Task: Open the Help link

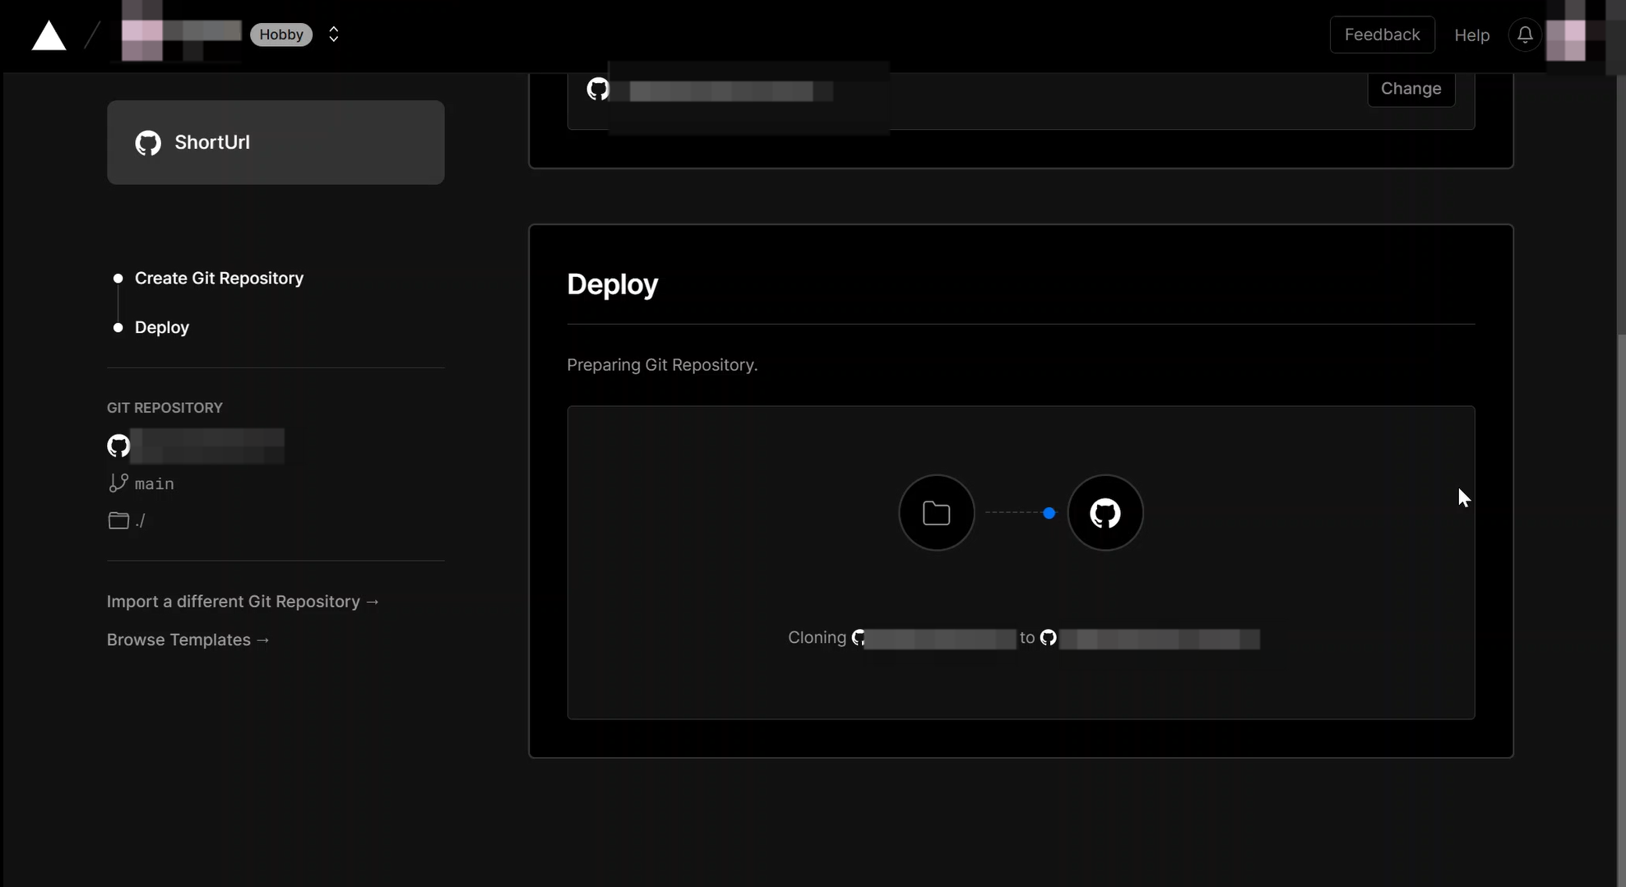Action: (1471, 35)
